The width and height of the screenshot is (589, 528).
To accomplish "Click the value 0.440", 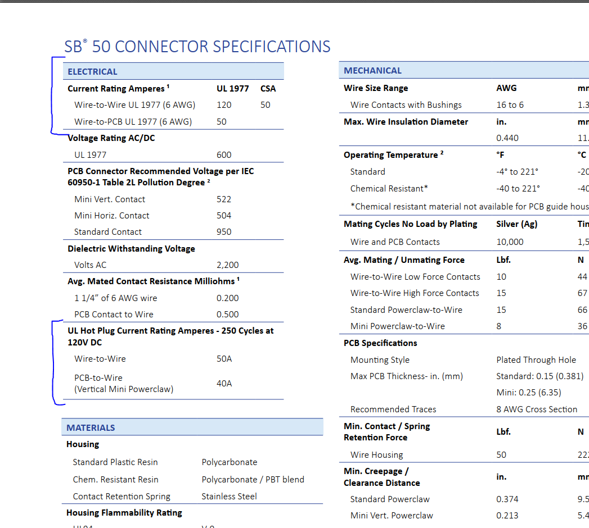I will (x=507, y=138).
